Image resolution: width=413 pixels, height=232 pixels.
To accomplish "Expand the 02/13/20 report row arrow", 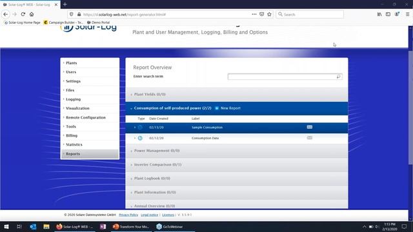I will pyautogui.click(x=135, y=128).
